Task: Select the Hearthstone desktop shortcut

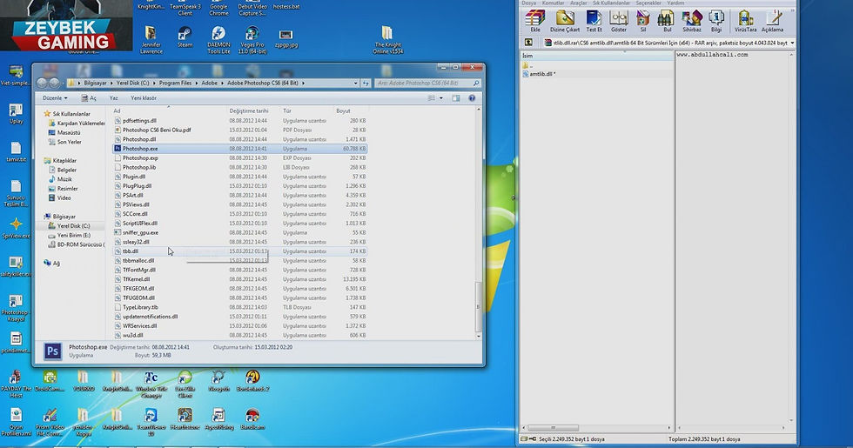Action: click(185, 418)
